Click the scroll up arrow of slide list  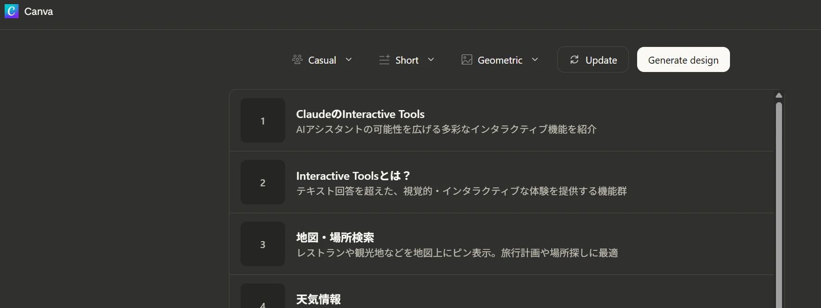tap(779, 95)
